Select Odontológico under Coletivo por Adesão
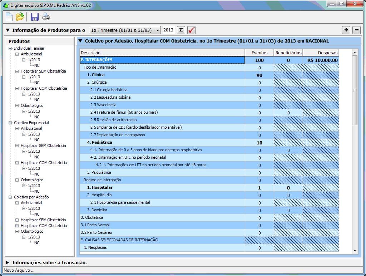Image resolution: width=366 pixels, height=276 pixels. click(32, 231)
